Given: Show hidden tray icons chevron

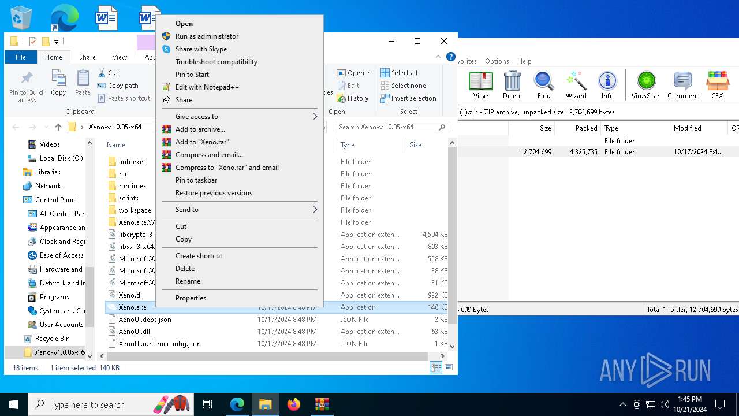Looking at the screenshot, I should pyautogui.click(x=622, y=404).
